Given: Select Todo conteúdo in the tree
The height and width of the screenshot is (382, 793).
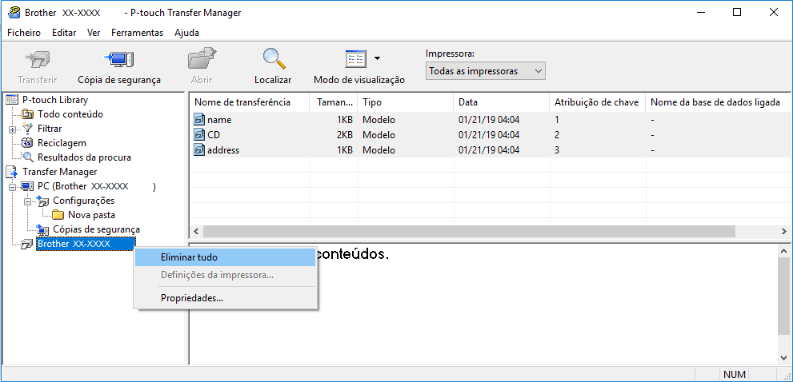Looking at the screenshot, I should pyautogui.click(x=70, y=114).
